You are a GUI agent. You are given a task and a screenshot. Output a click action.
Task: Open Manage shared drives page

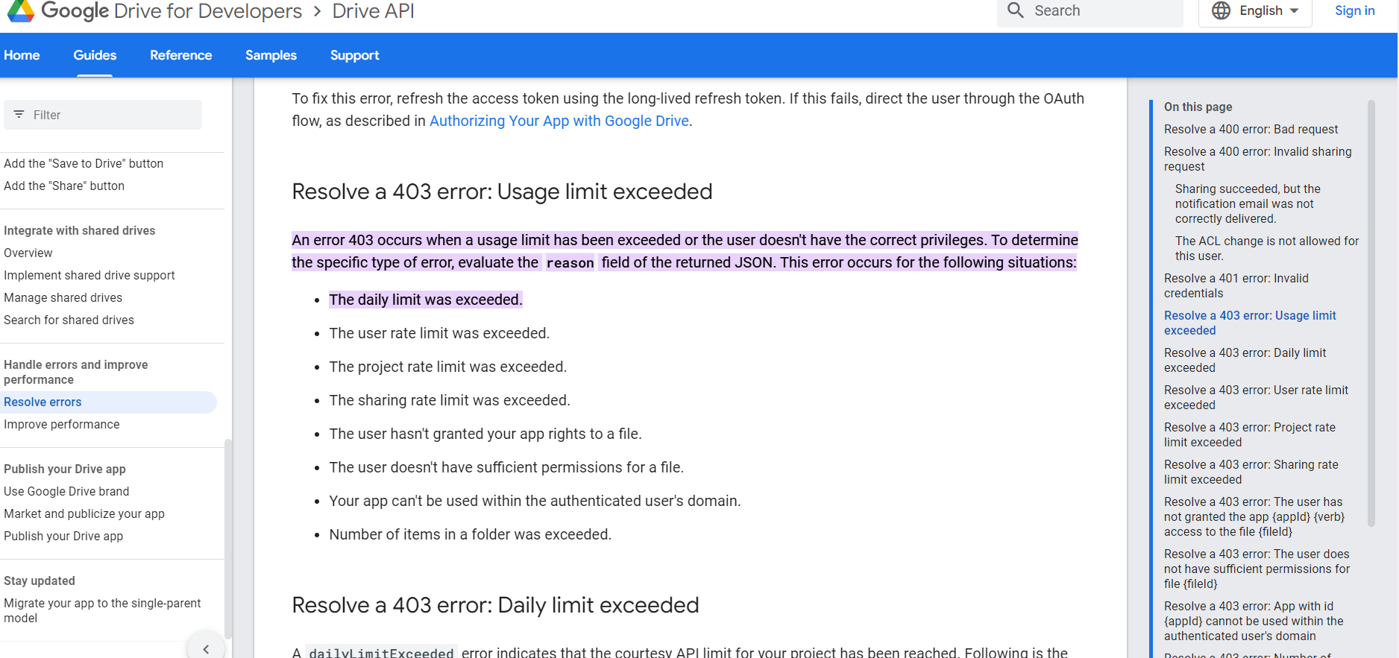click(63, 297)
